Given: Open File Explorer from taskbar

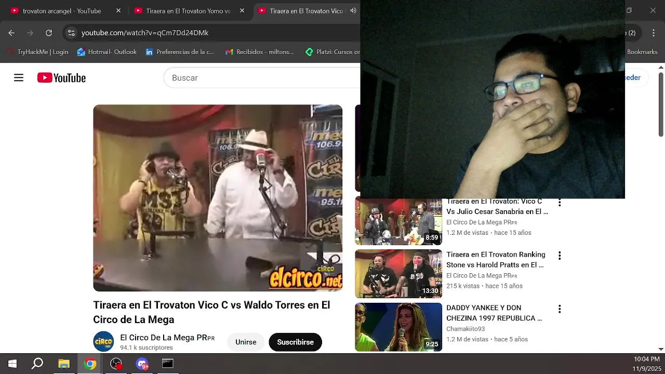Looking at the screenshot, I should 64,364.
